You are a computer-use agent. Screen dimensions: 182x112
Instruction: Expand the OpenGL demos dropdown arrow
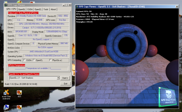(x=58, y=78)
